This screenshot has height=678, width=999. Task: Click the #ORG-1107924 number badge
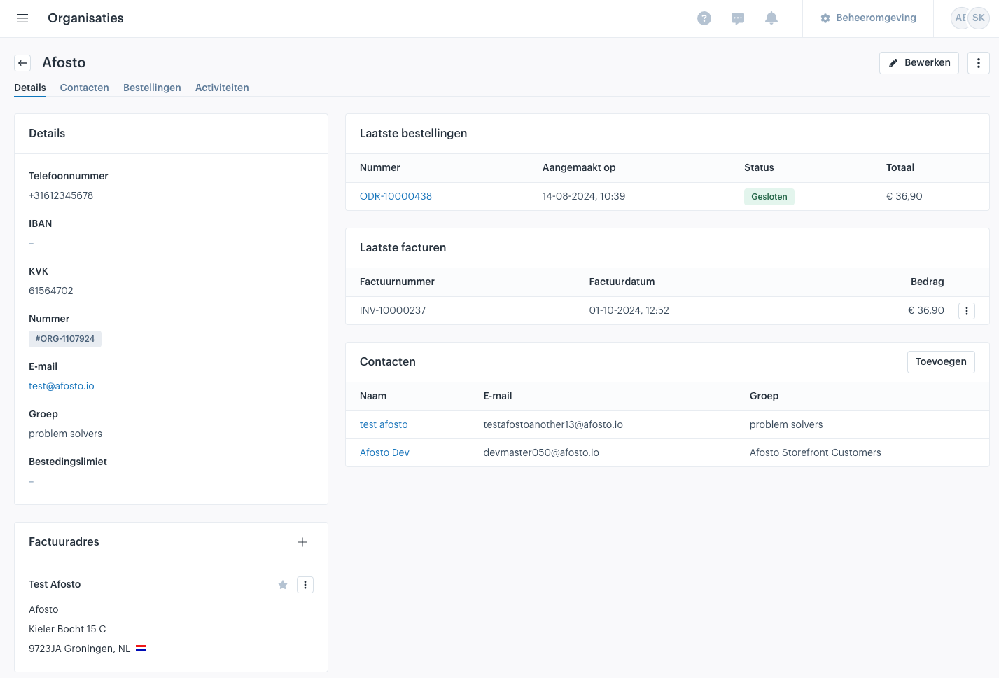(65, 339)
